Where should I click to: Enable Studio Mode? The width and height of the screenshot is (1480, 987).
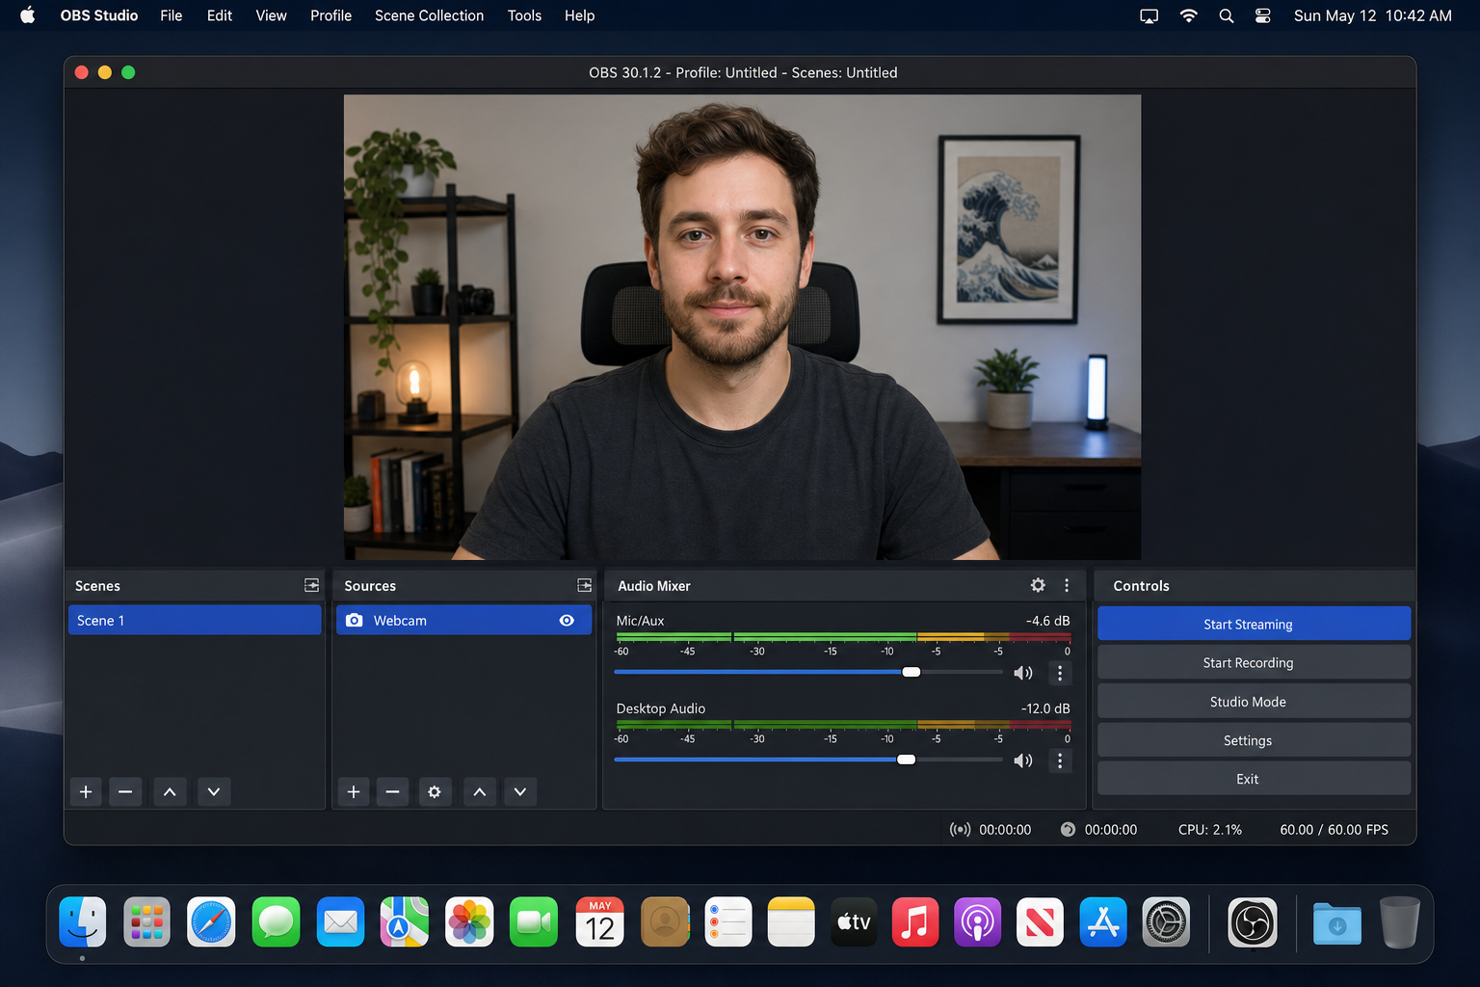(x=1254, y=701)
